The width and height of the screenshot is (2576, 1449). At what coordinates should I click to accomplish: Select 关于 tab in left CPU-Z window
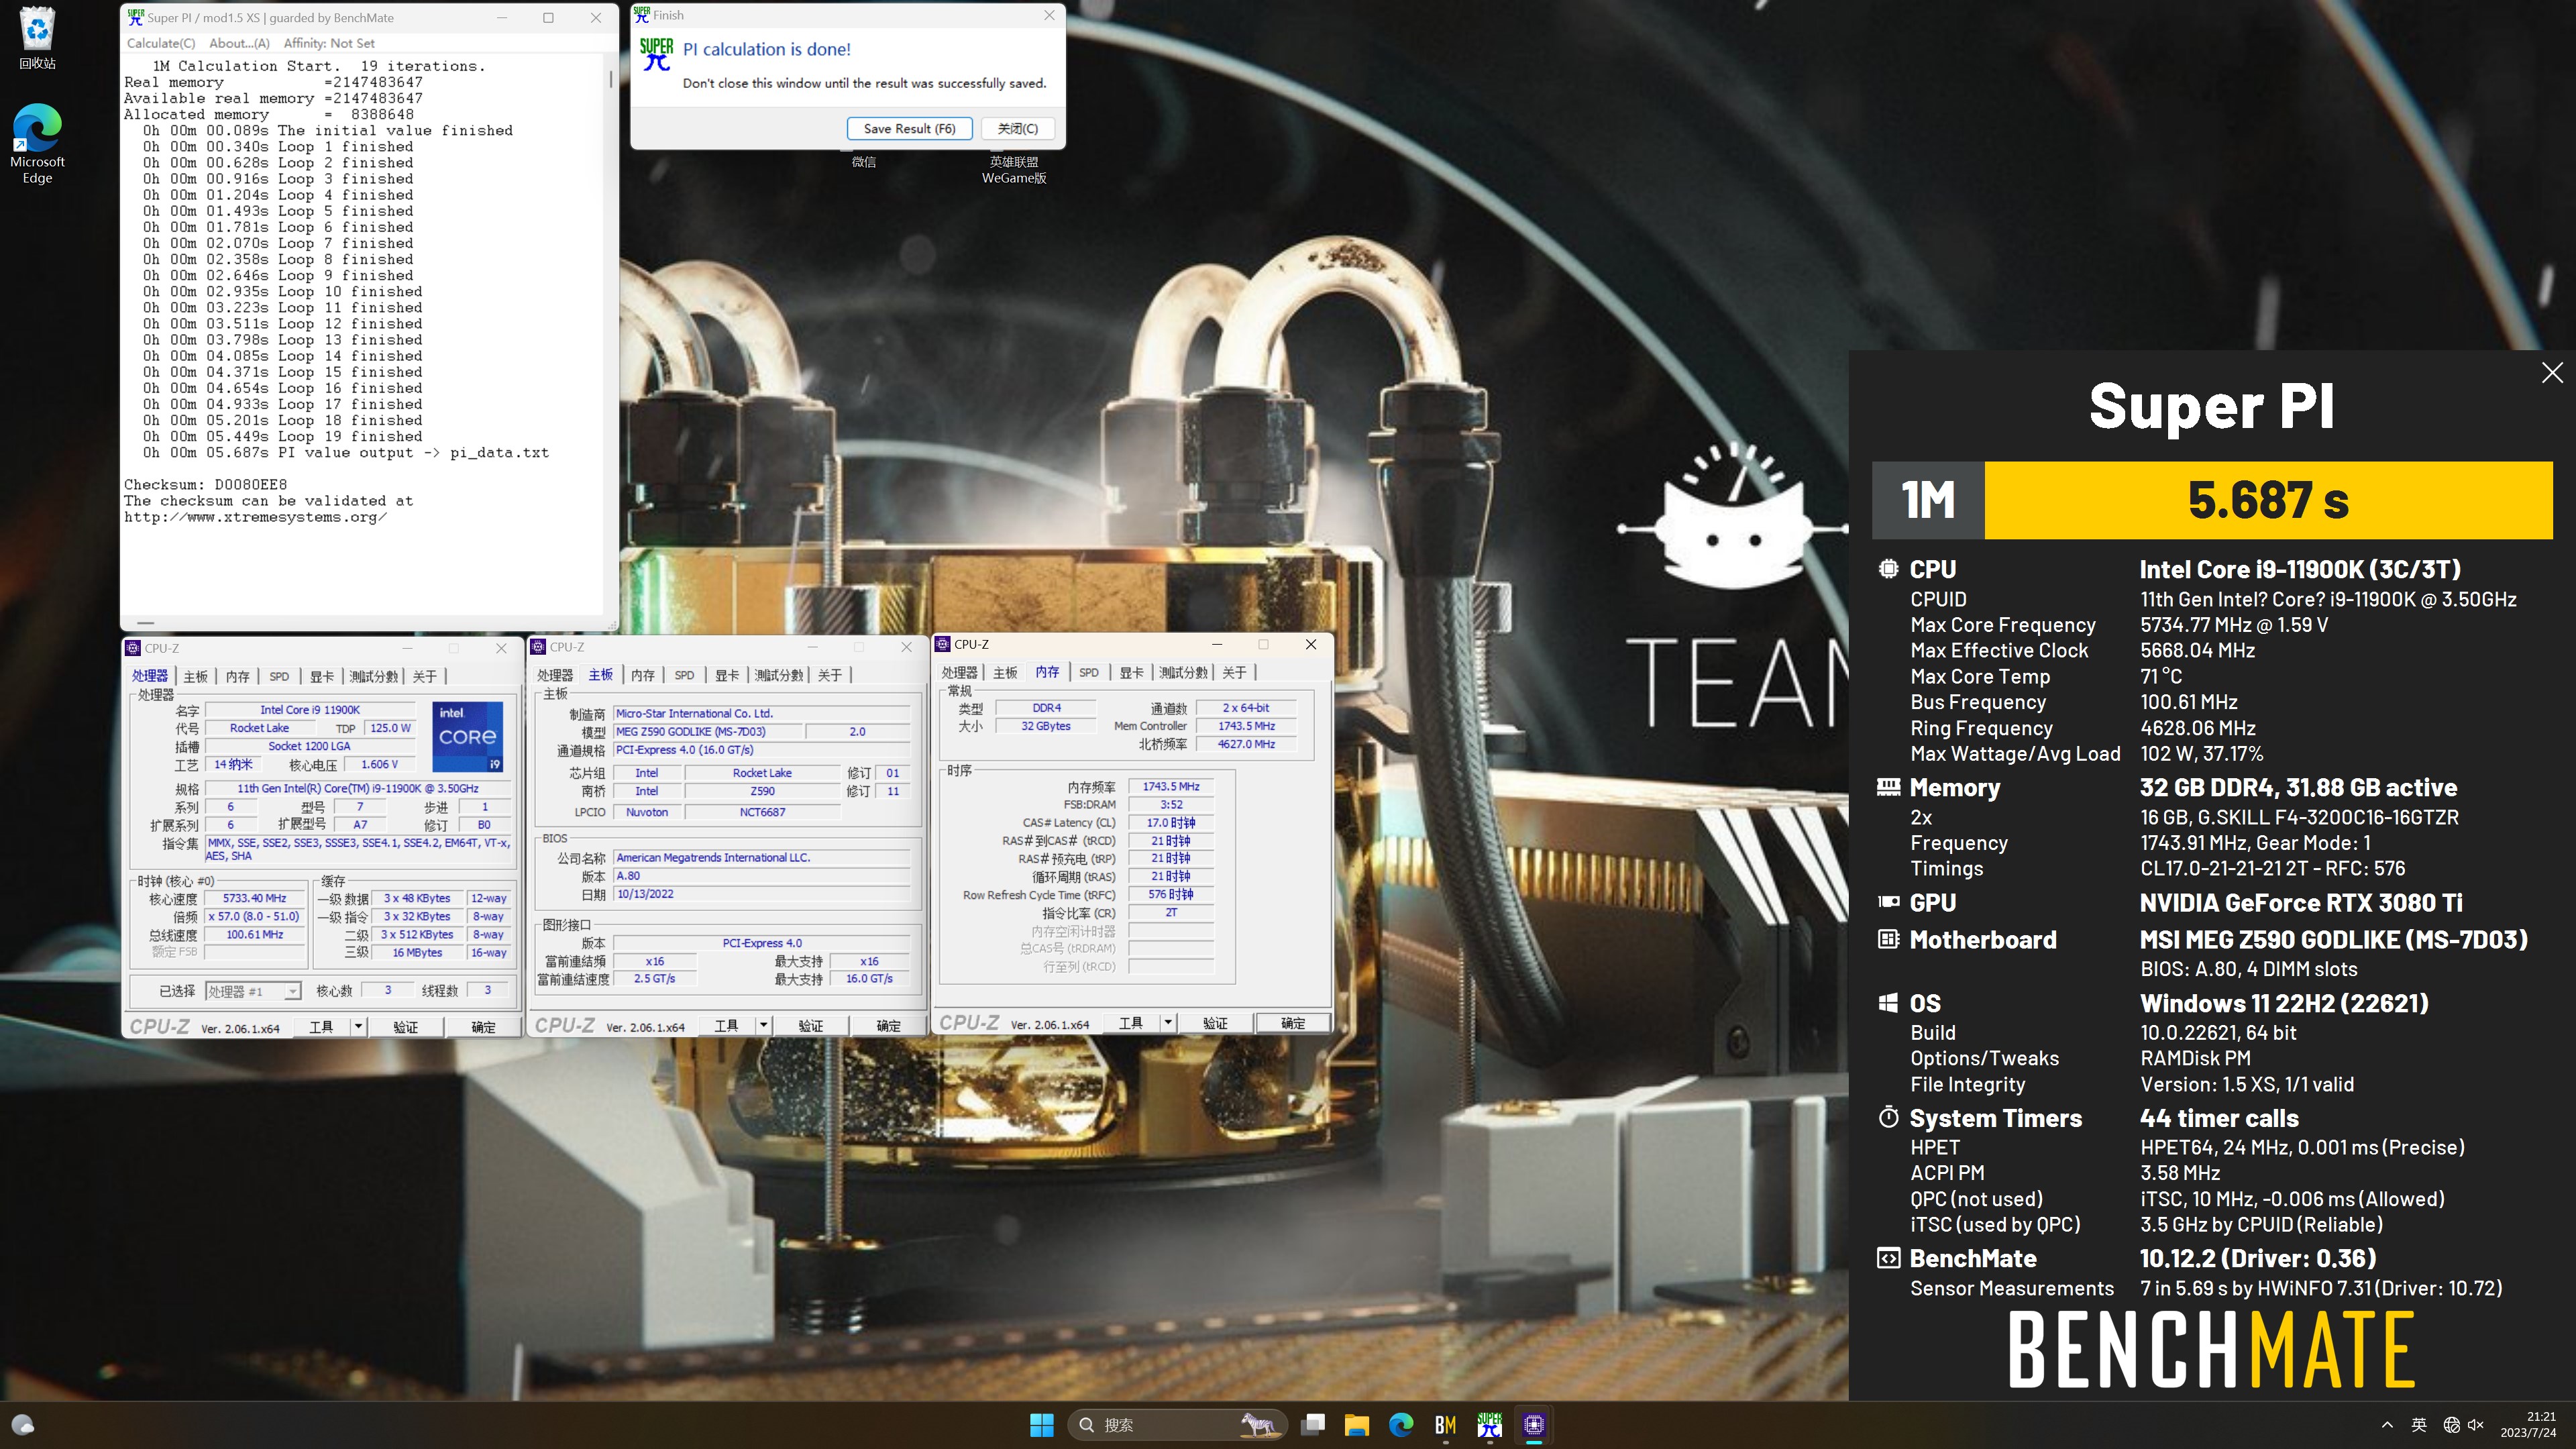point(425,676)
